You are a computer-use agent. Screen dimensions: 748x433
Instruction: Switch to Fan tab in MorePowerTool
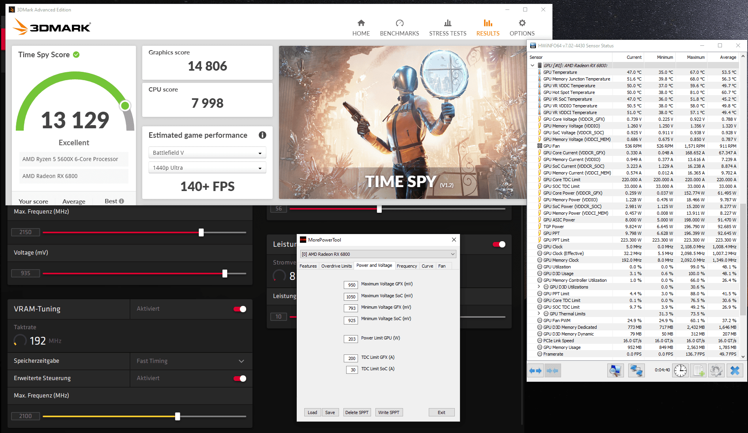tap(442, 266)
